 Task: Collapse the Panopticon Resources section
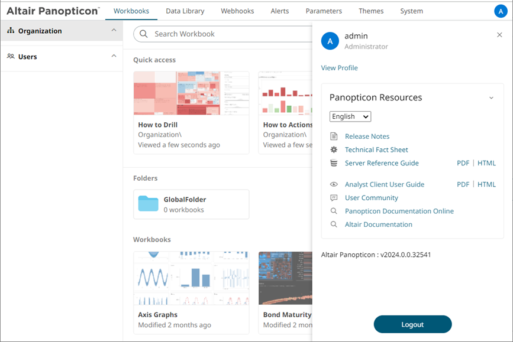click(x=491, y=97)
